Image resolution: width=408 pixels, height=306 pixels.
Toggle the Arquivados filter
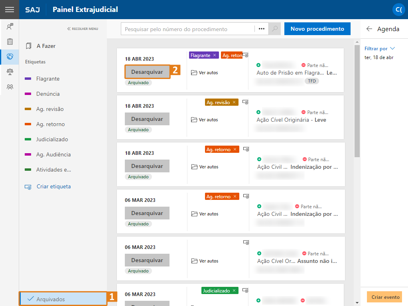pyautogui.click(x=63, y=299)
